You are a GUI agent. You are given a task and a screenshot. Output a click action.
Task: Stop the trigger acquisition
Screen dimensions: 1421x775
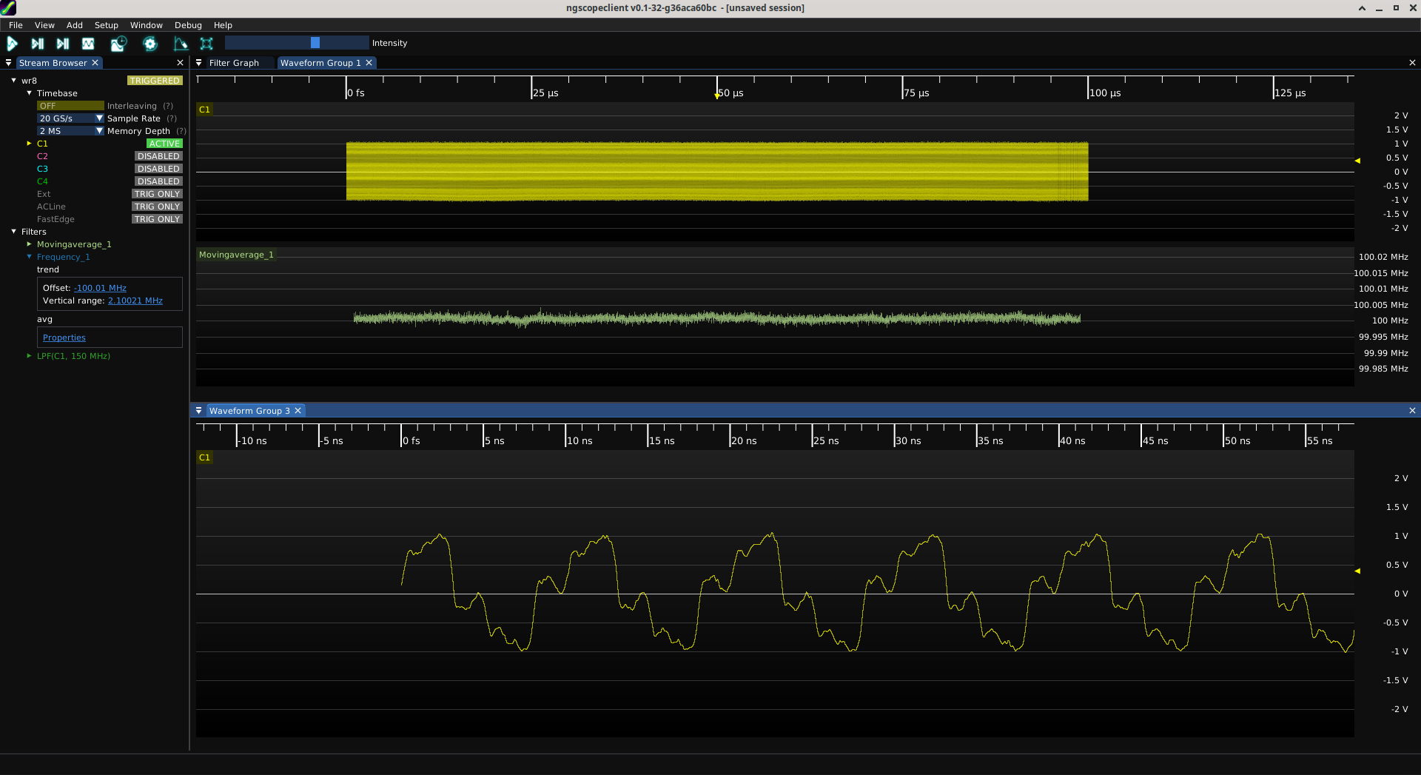[88, 44]
